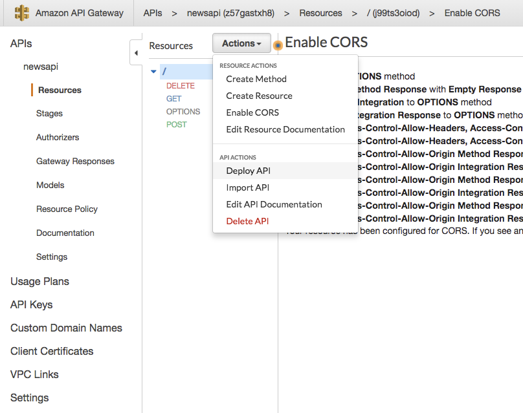The height and width of the screenshot is (413, 523).
Task: Open Client Certificates section
Action: (x=52, y=352)
